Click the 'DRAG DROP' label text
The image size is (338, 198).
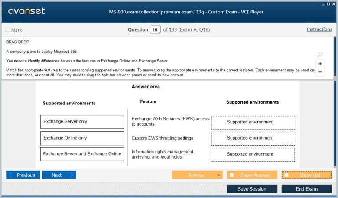[x=17, y=42]
